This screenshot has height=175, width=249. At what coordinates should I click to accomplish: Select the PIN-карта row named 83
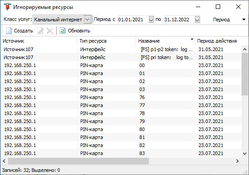coord(121,153)
